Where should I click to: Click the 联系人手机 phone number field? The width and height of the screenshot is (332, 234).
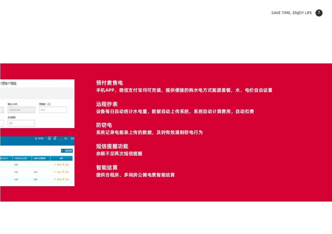[21, 110]
